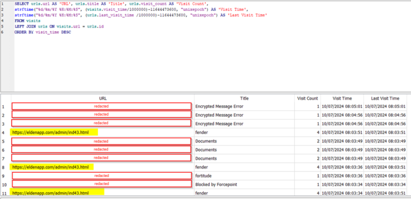The width and height of the screenshot is (411, 199).
Task: Click the 'LEFT JOIN urls' line in editor
Action: tap(59, 26)
